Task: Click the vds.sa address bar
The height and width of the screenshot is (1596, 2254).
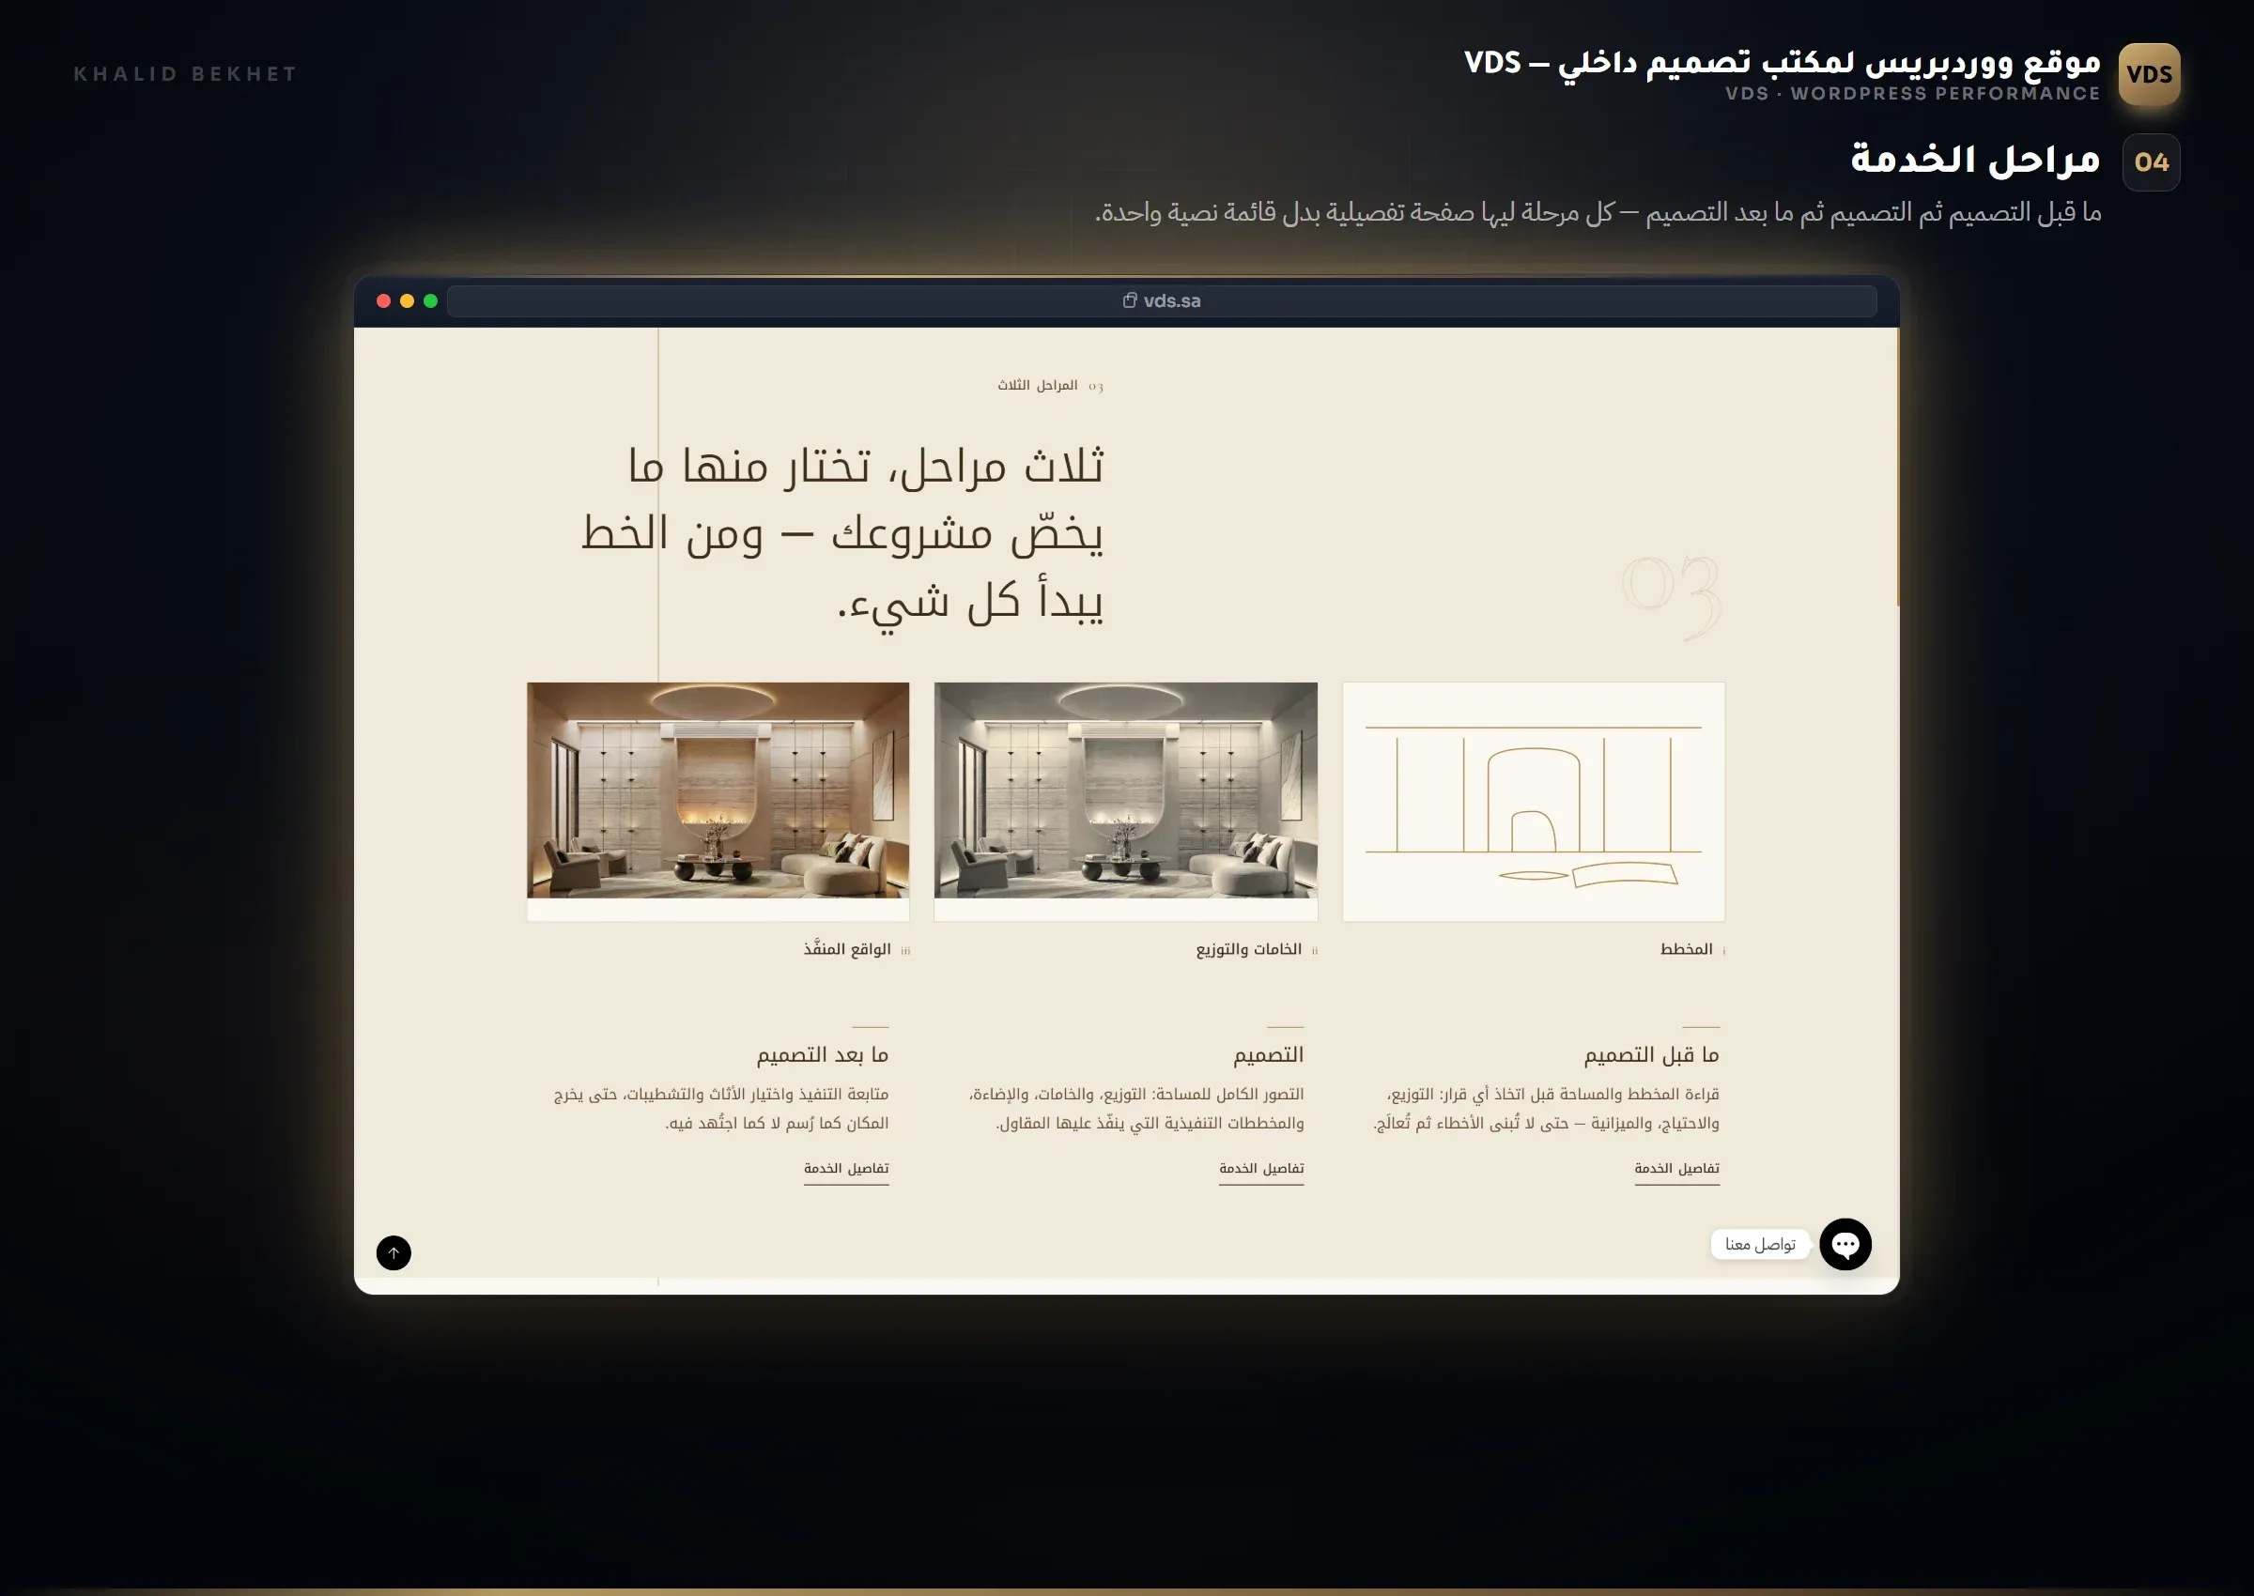Action: [1162, 300]
